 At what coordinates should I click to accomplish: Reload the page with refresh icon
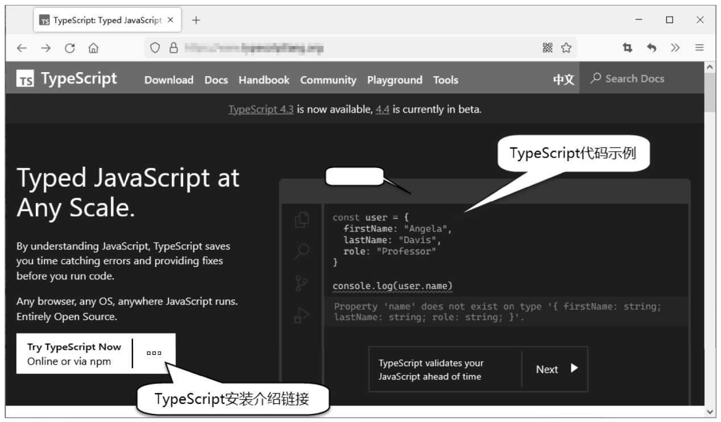(x=69, y=49)
